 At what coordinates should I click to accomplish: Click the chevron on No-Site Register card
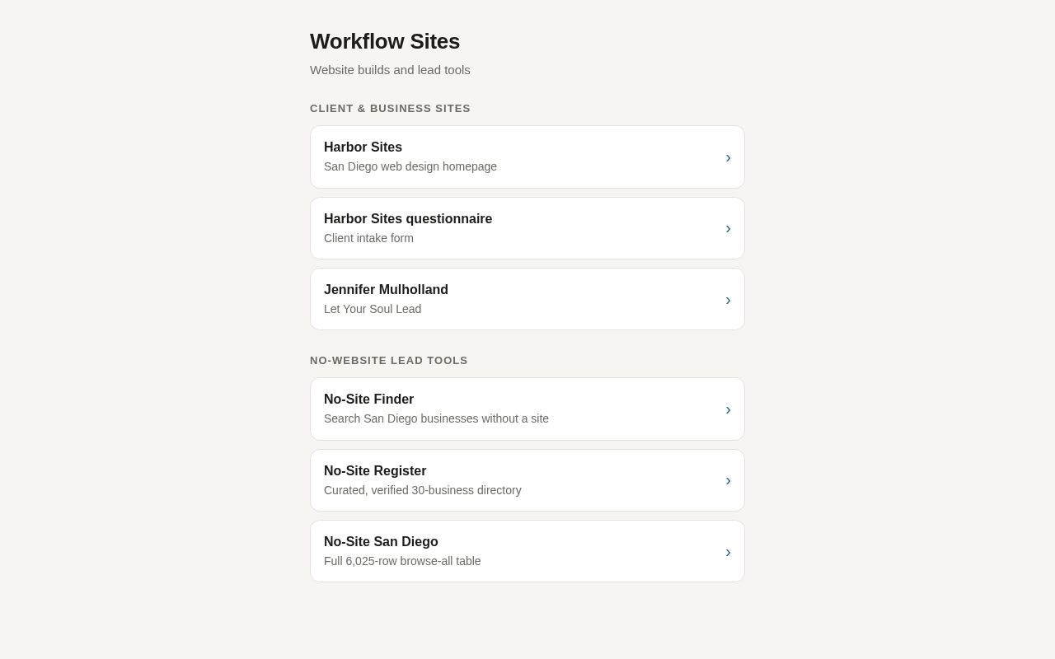pyautogui.click(x=728, y=480)
